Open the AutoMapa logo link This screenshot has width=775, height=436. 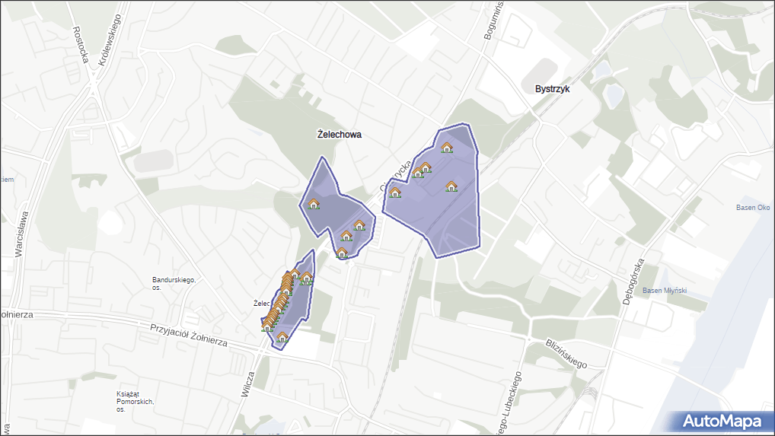[x=722, y=421]
